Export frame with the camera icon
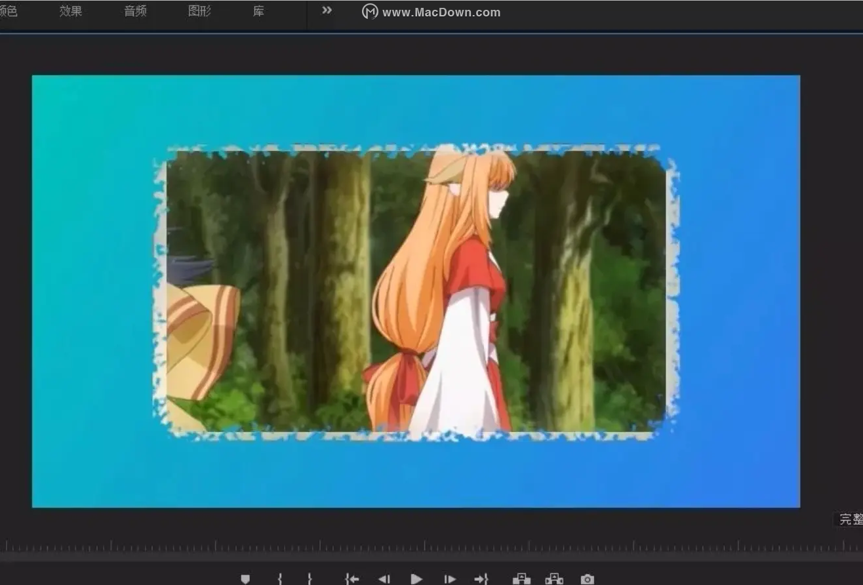 pyautogui.click(x=588, y=579)
